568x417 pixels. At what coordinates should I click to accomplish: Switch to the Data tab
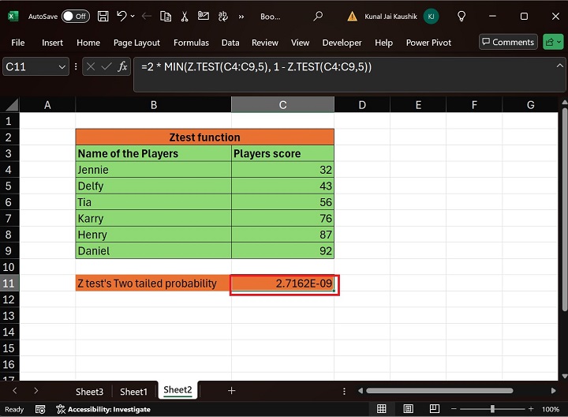click(230, 43)
